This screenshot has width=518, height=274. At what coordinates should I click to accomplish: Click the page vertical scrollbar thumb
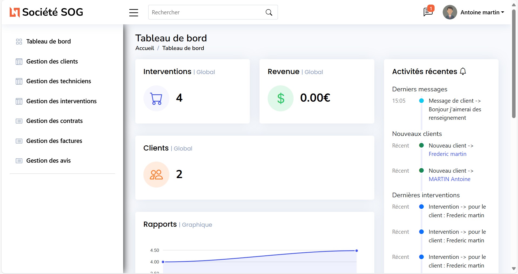pyautogui.click(x=514, y=64)
